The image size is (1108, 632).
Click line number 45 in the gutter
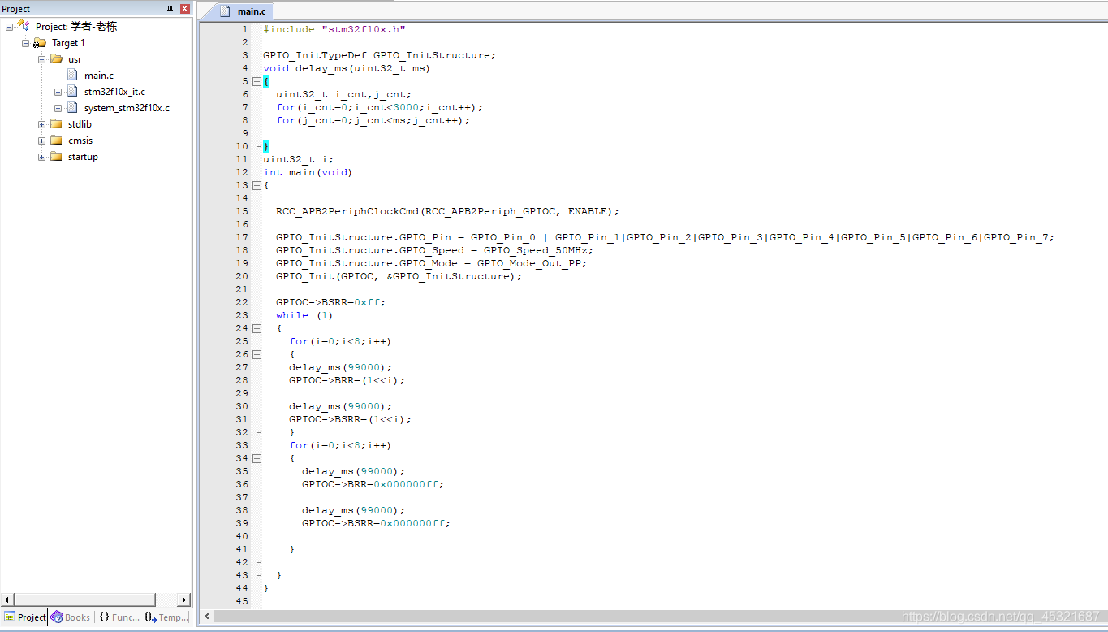[242, 601]
